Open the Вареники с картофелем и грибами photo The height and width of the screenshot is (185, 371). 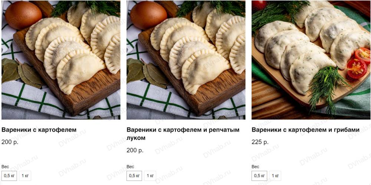[311, 60]
